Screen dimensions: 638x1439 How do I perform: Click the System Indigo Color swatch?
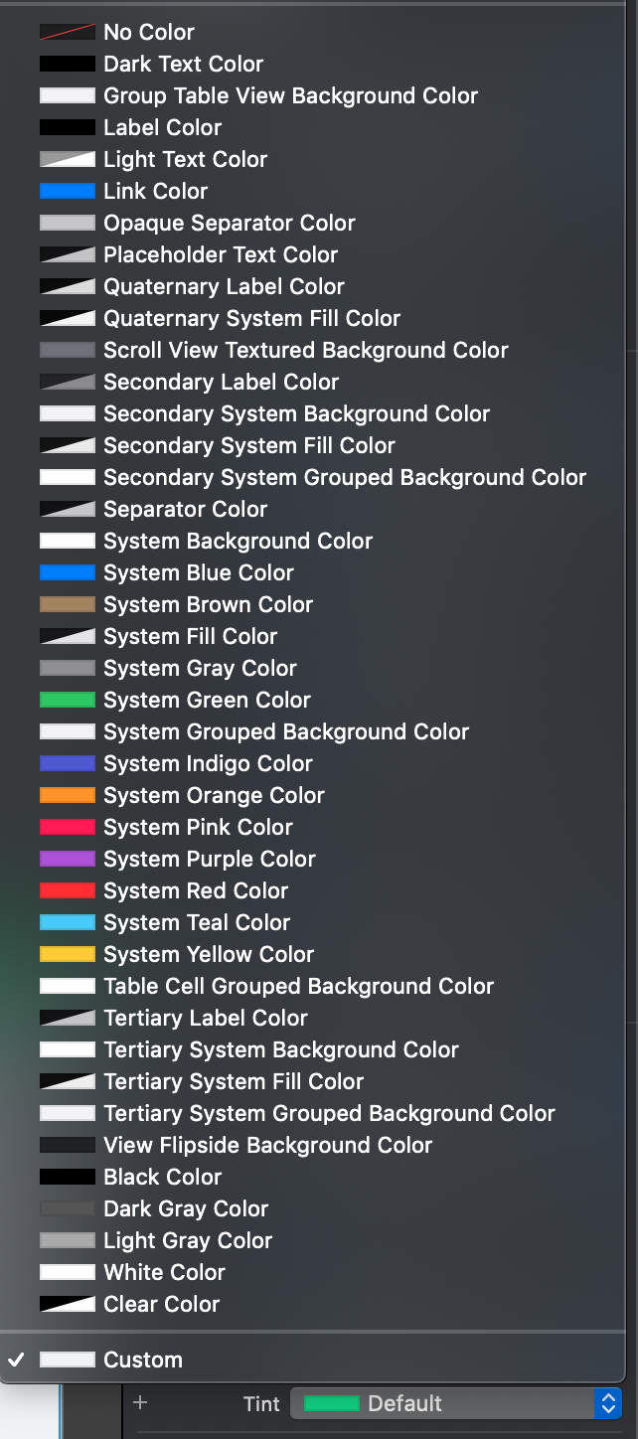click(x=68, y=763)
